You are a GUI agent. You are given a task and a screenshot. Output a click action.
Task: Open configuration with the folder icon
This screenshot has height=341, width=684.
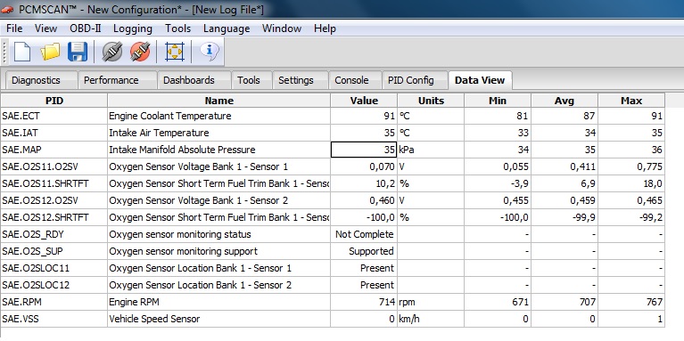(x=50, y=52)
